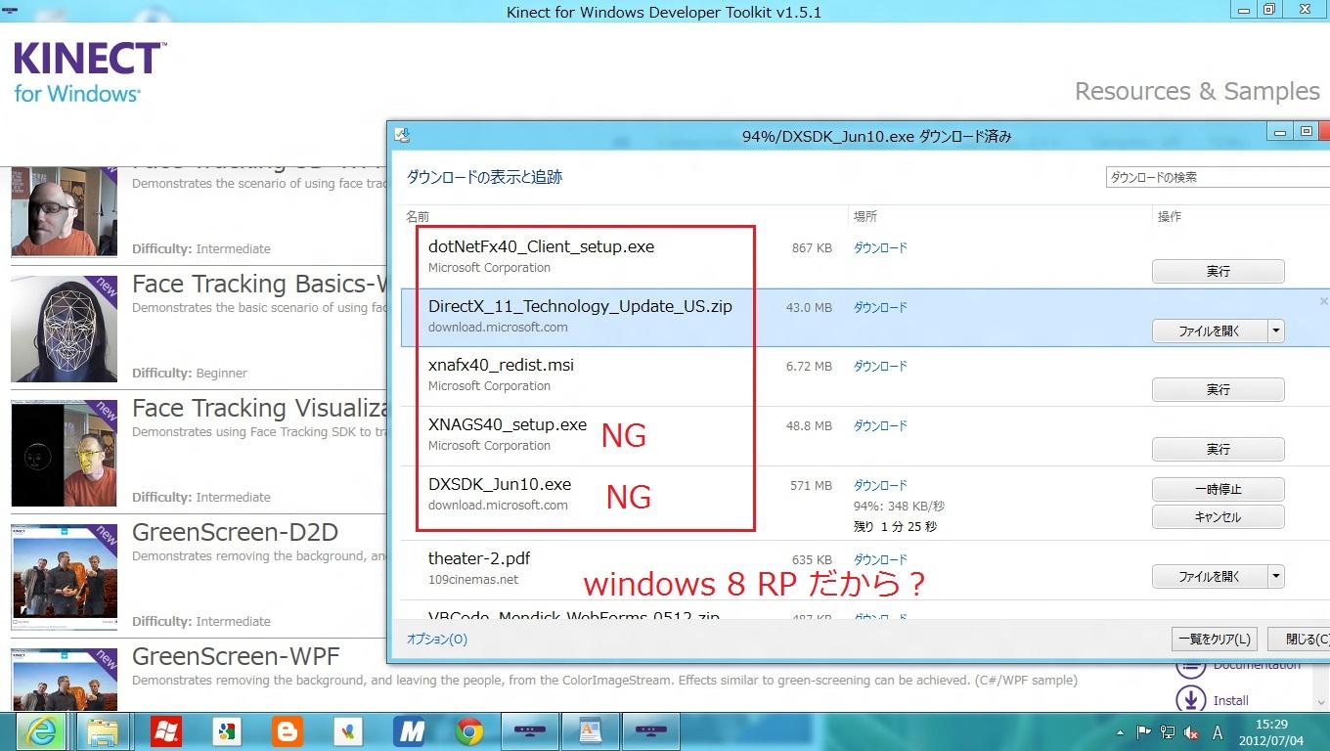Select the DXSDK_Jun10.exe file name

tap(500, 484)
